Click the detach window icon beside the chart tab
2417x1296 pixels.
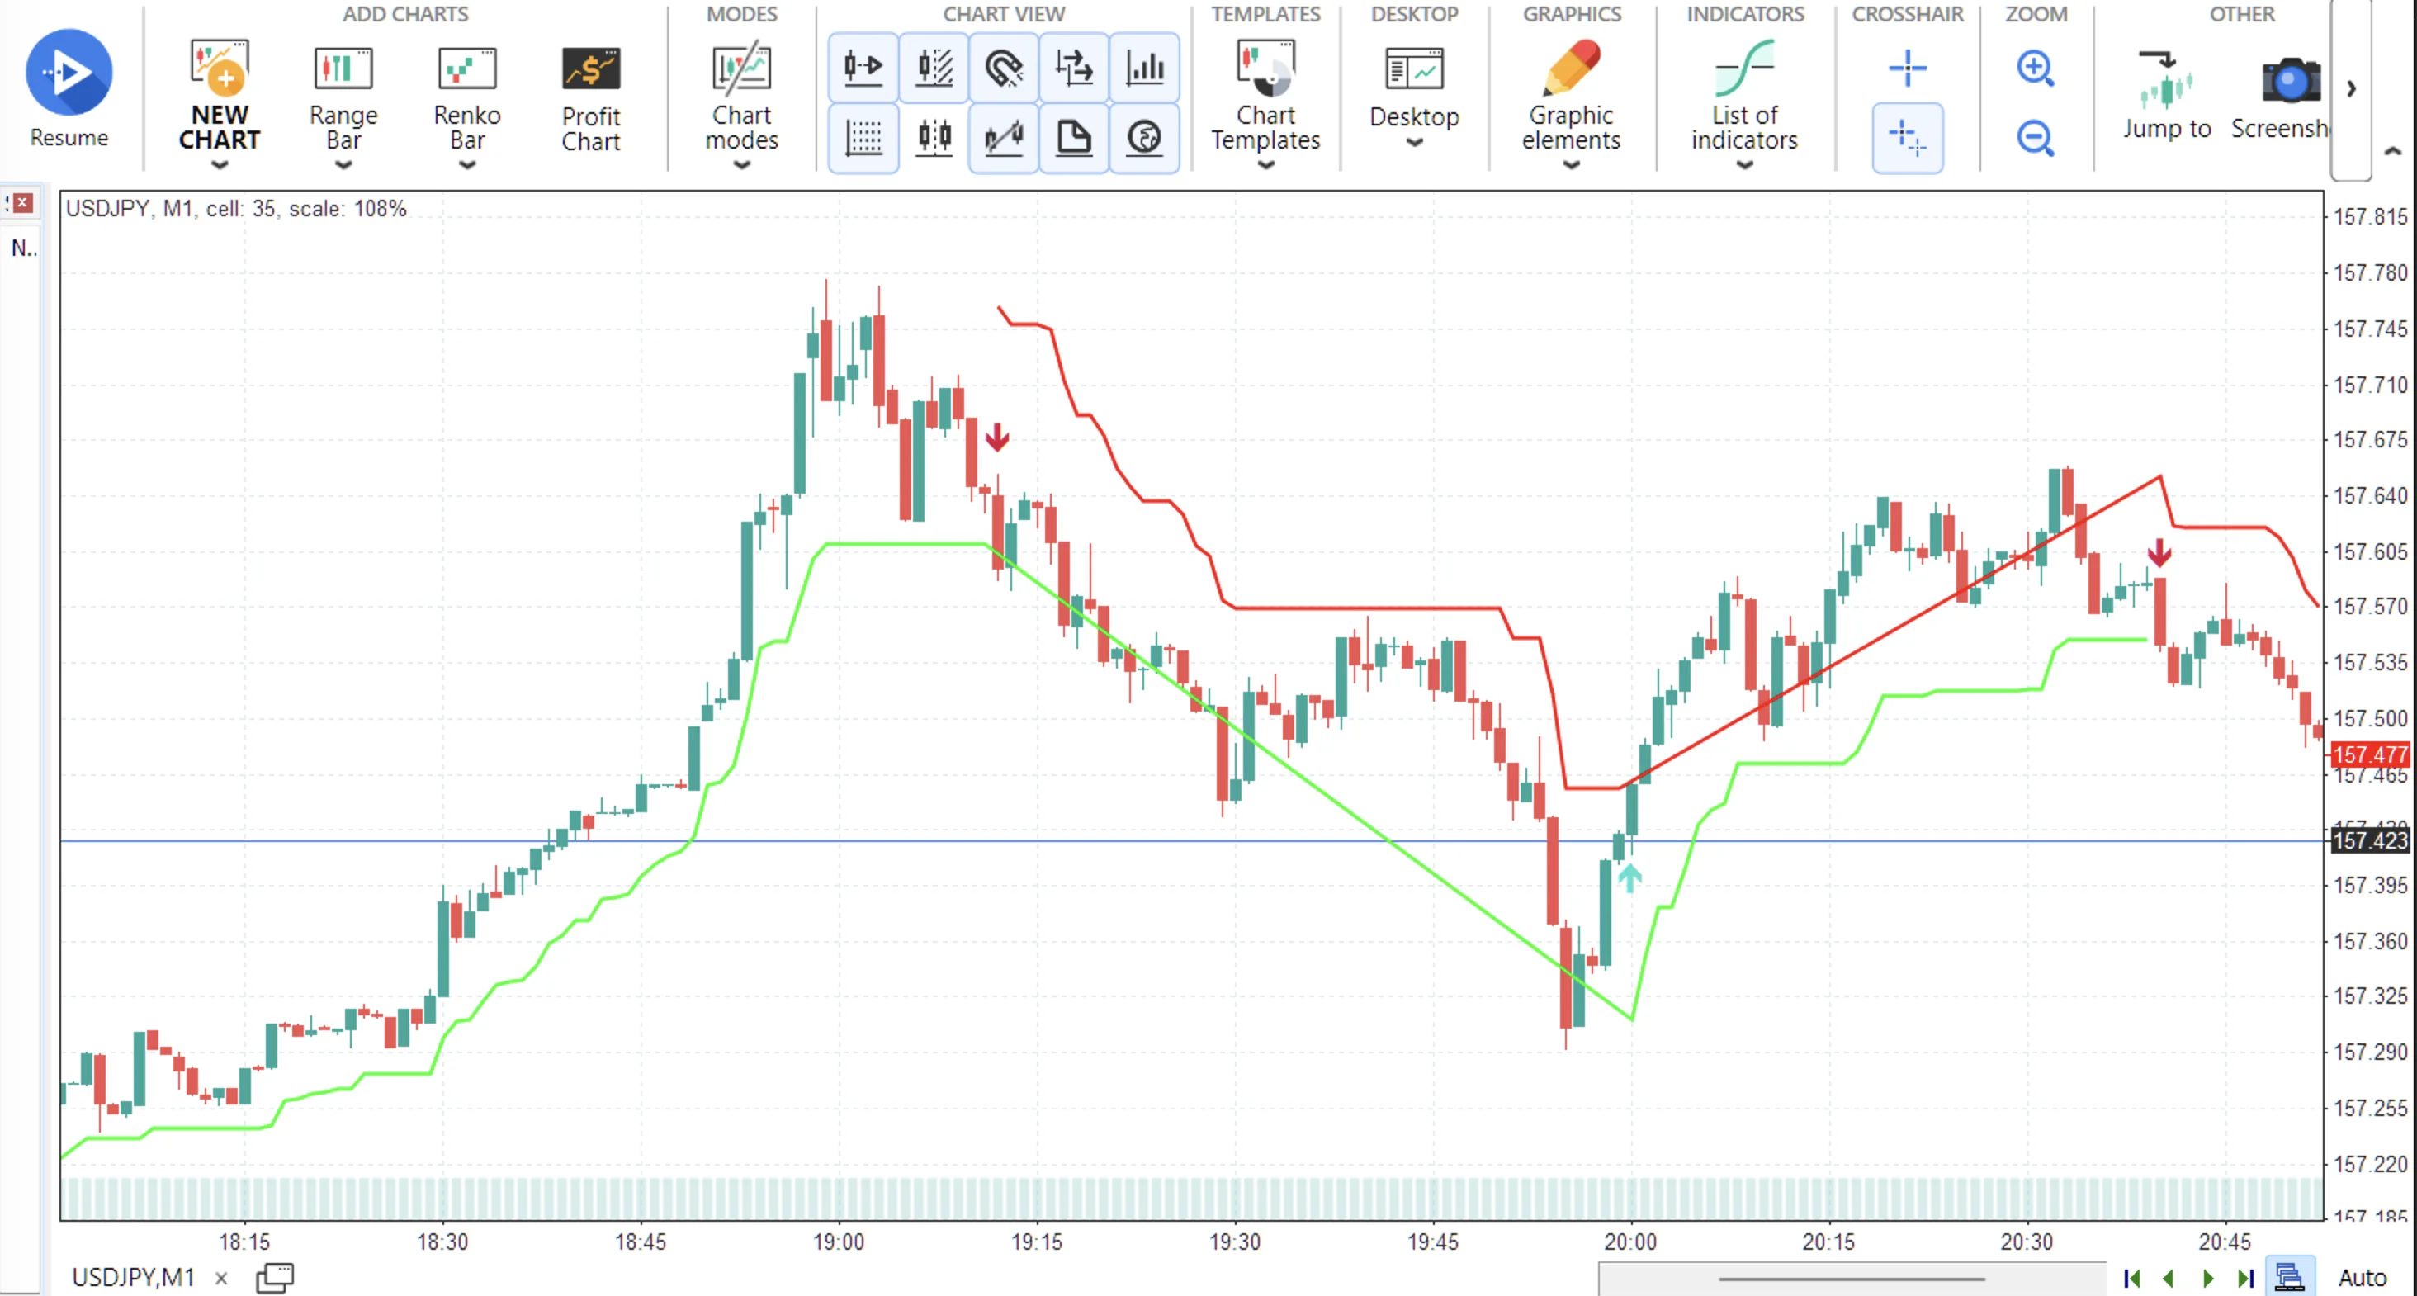point(275,1277)
